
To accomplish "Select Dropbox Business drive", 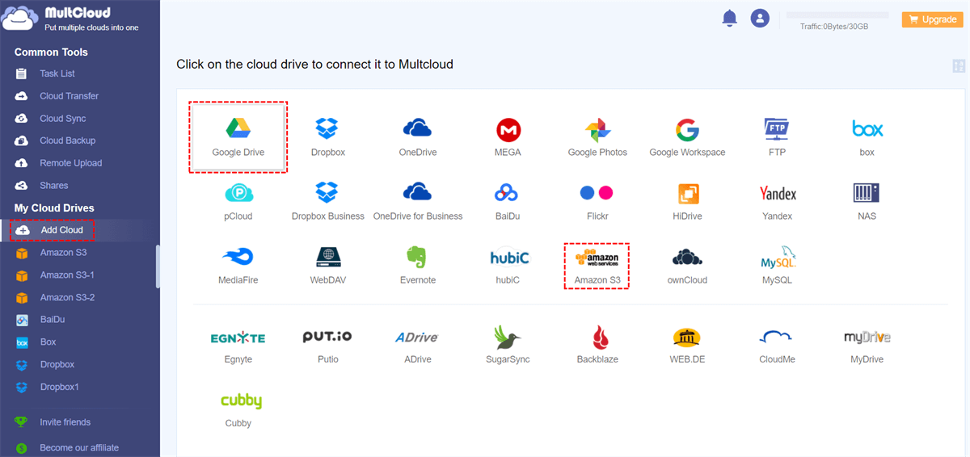I will click(x=327, y=201).
